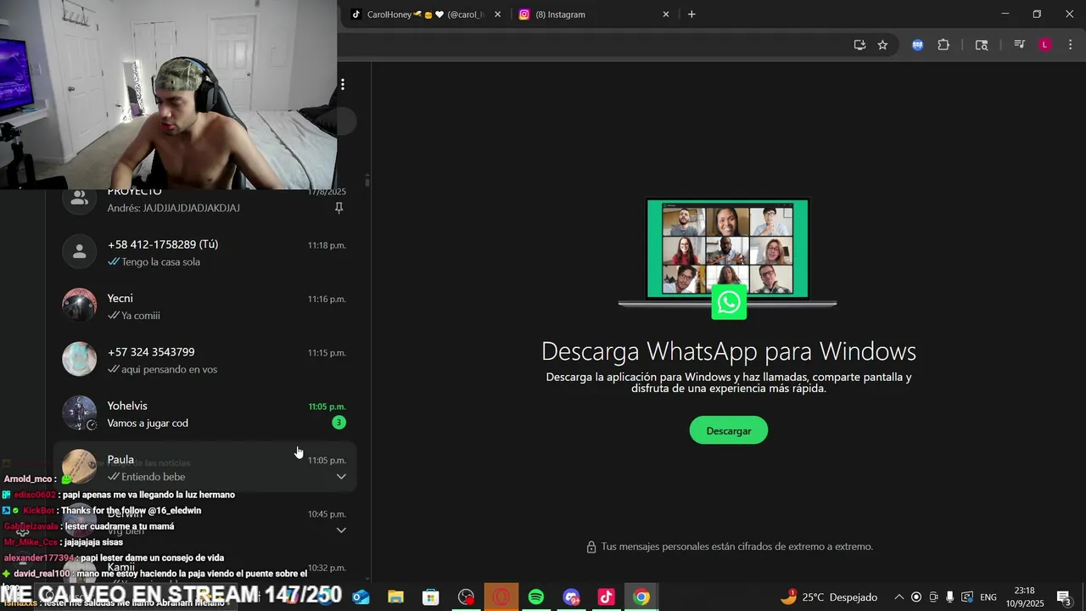Open OBS Studio from the taskbar
The width and height of the screenshot is (1086, 611).
click(x=466, y=597)
